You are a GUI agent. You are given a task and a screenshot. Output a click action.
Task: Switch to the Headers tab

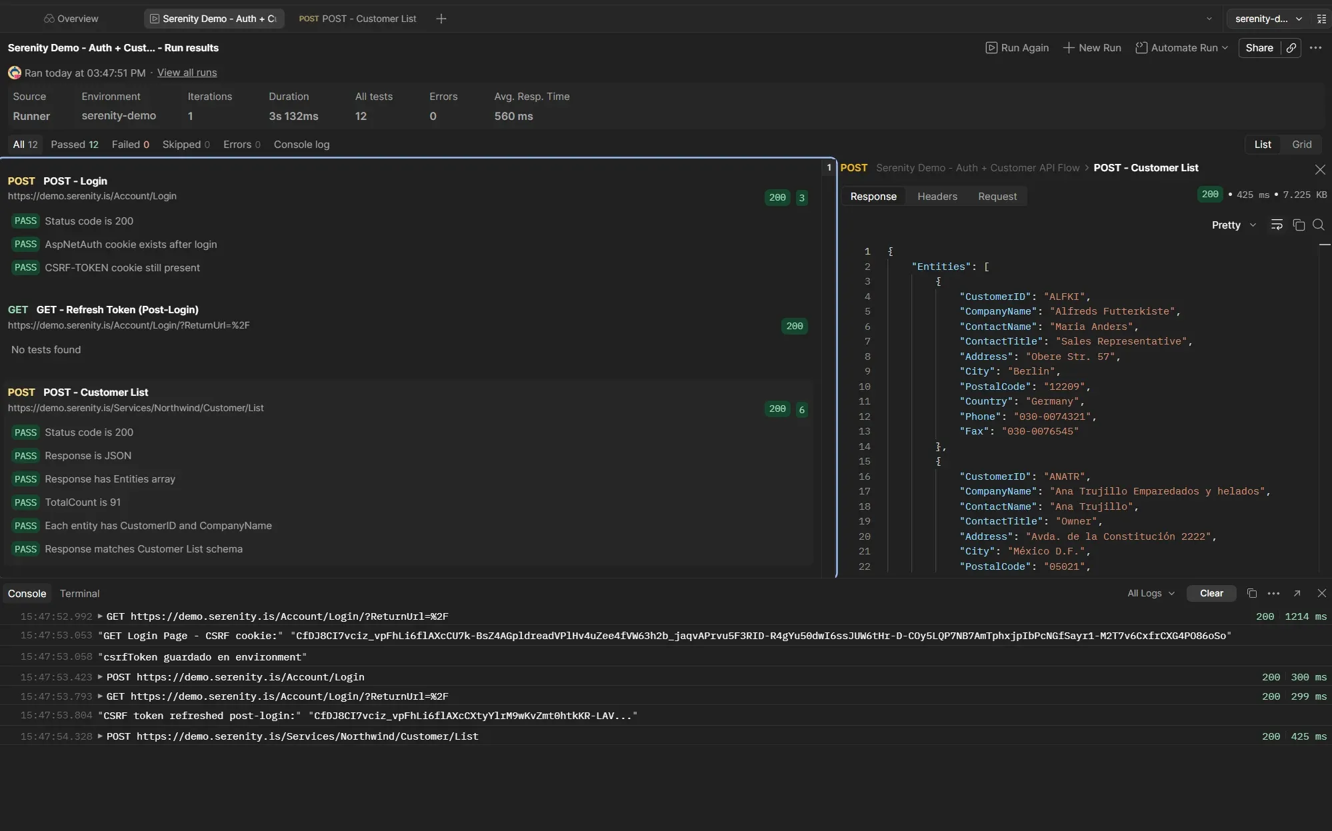937,196
